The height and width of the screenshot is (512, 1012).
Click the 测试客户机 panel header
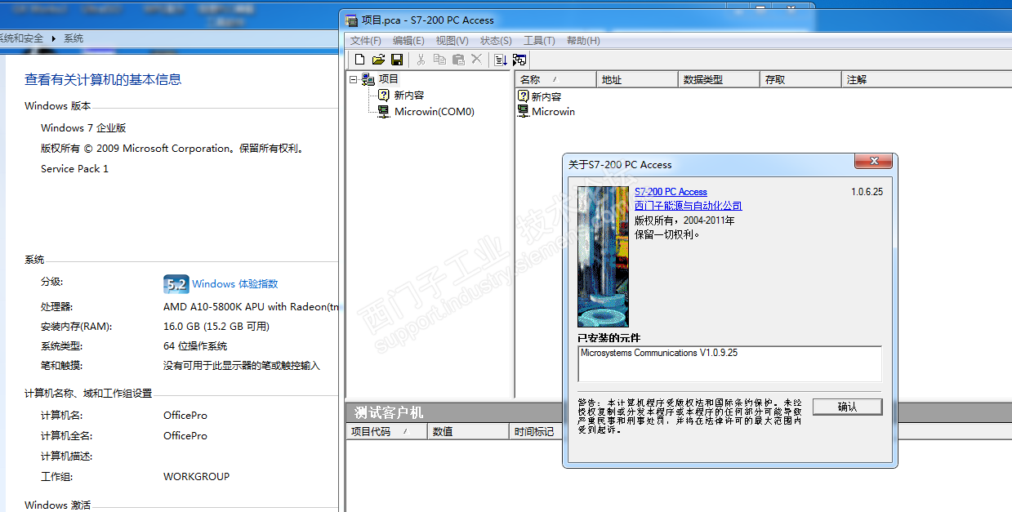click(388, 412)
